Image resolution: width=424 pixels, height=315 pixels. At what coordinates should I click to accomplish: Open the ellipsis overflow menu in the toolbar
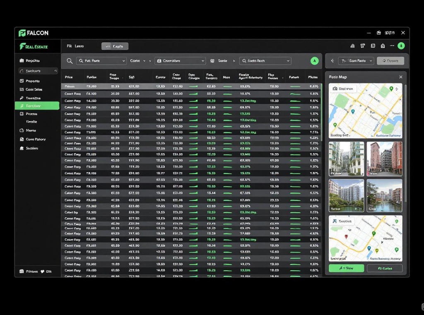392,46
